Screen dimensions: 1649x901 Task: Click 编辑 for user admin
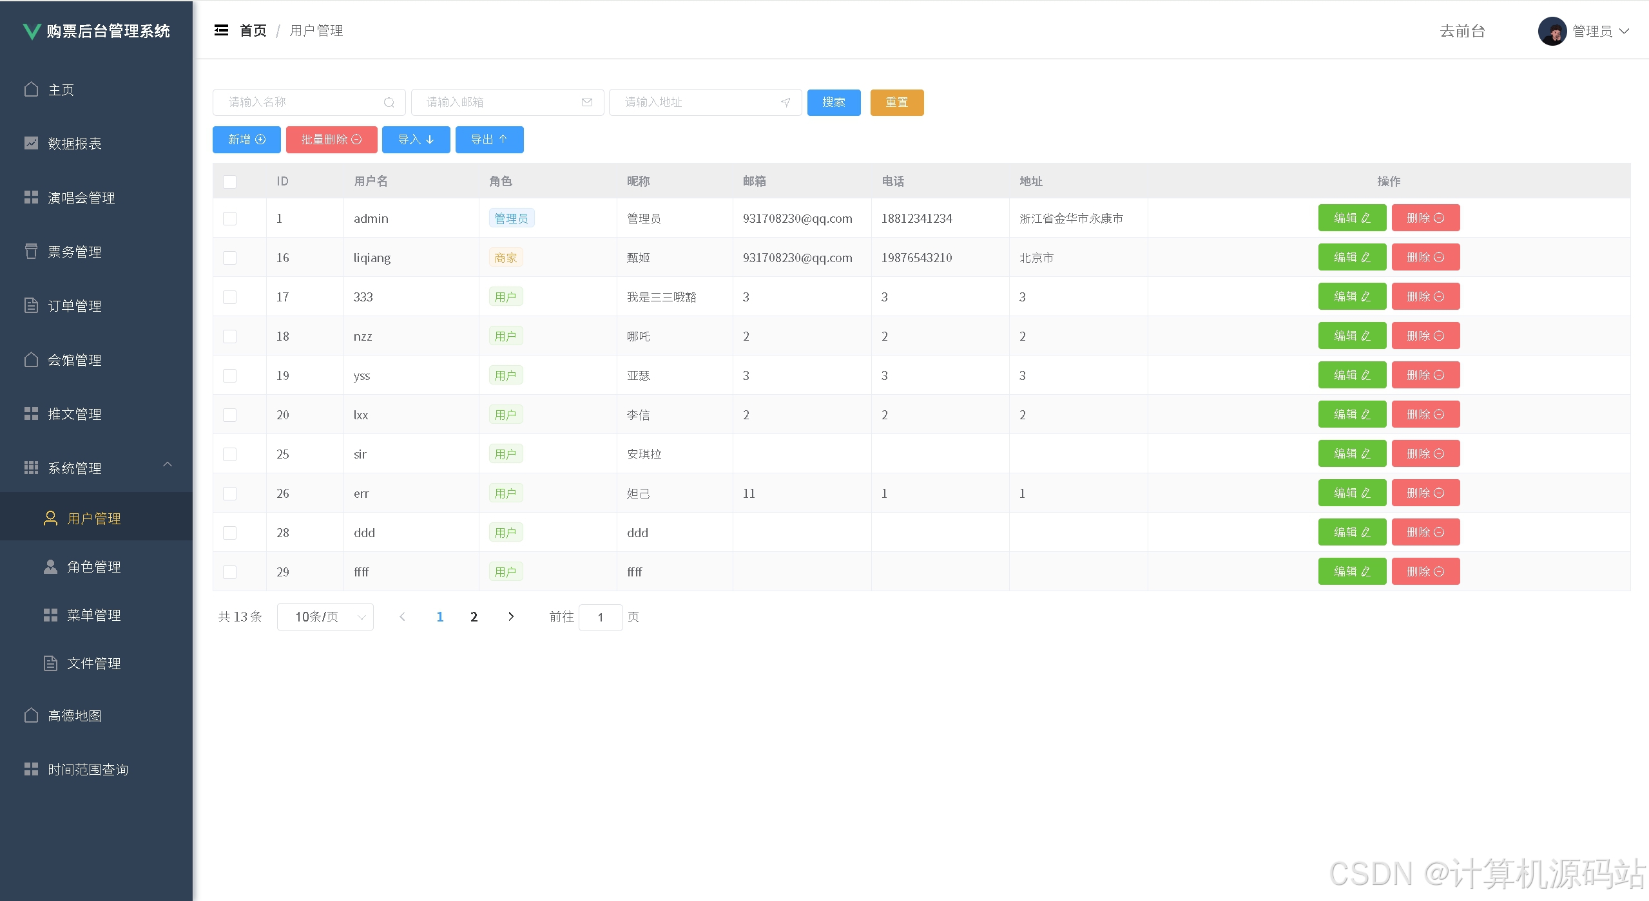coord(1352,218)
